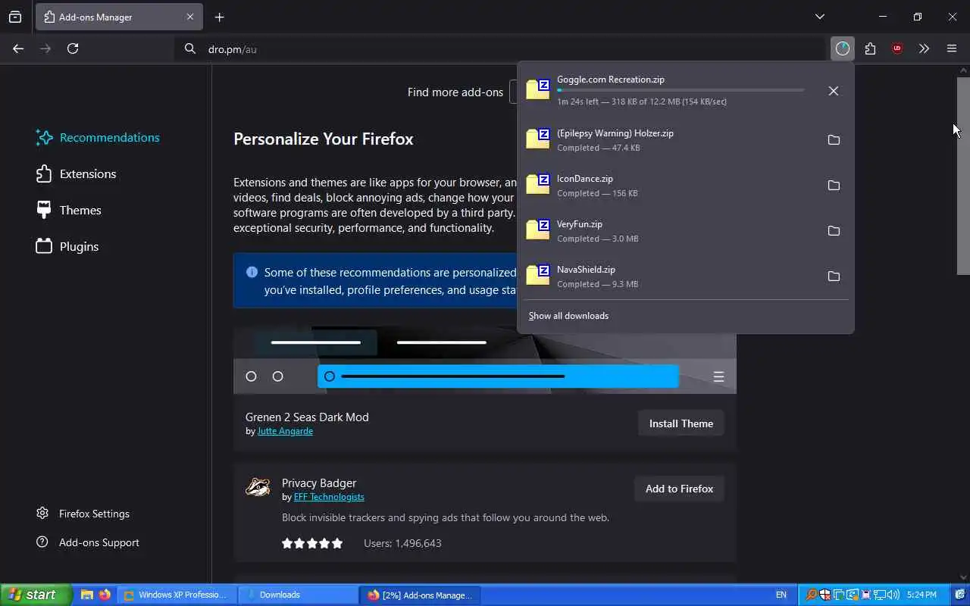This screenshot has width=970, height=606.
Task: Open the Windows XP Start menu
Action: [x=36, y=595]
